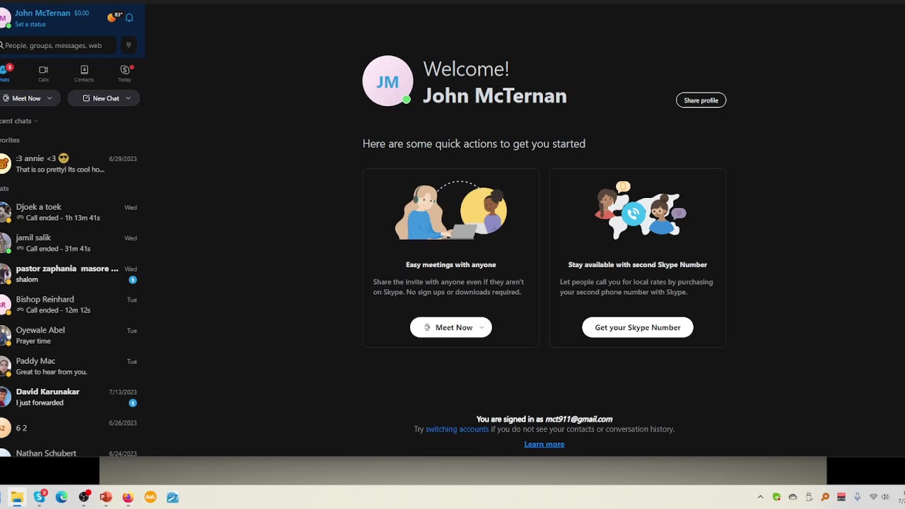Select the jamil salik chat
905x509 pixels.
[71, 243]
